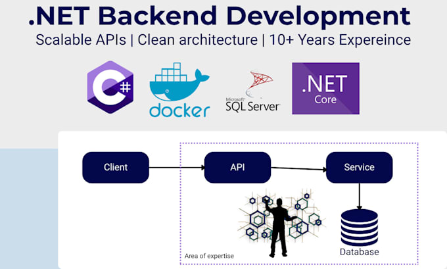Click the "Scalable APIs" text
447x269 pixels.
(81, 40)
